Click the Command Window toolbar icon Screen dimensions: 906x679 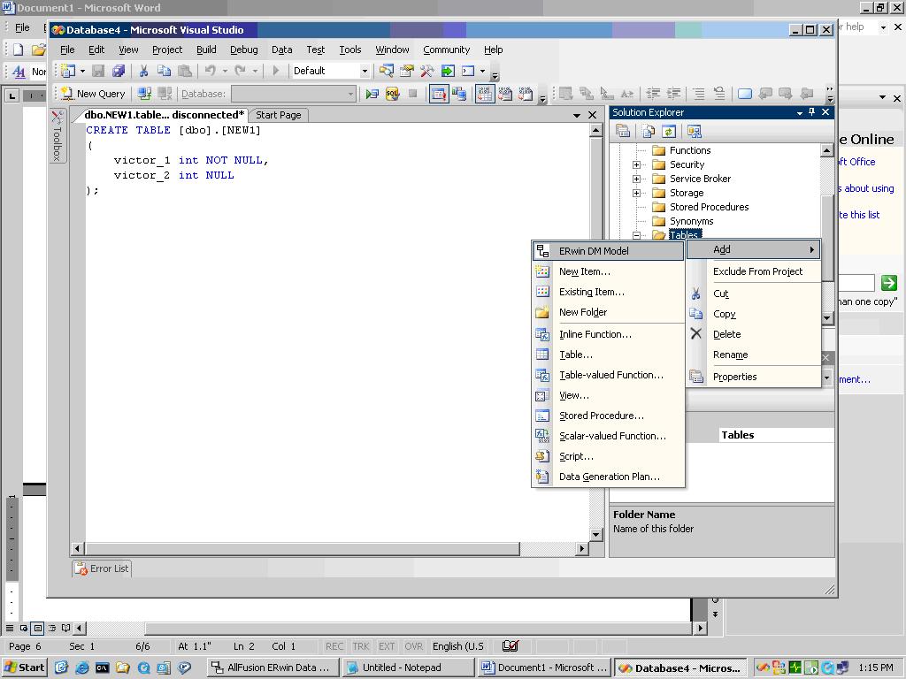[468, 71]
